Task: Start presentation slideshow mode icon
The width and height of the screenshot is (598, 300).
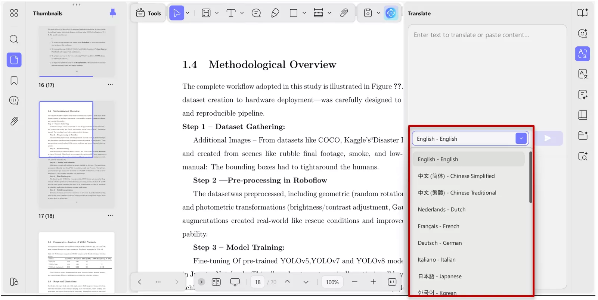Action: click(x=235, y=282)
